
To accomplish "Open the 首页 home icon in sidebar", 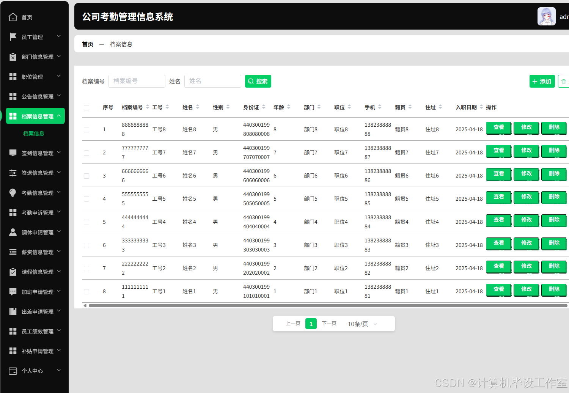I will pos(13,17).
